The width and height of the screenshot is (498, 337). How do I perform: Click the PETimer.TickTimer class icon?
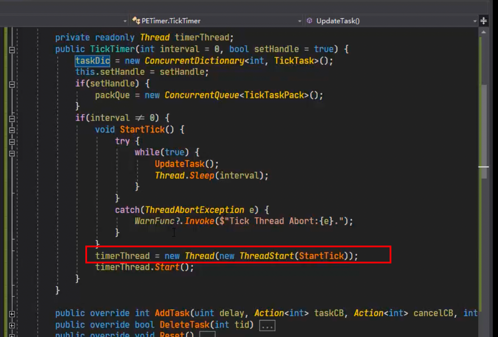coord(136,21)
